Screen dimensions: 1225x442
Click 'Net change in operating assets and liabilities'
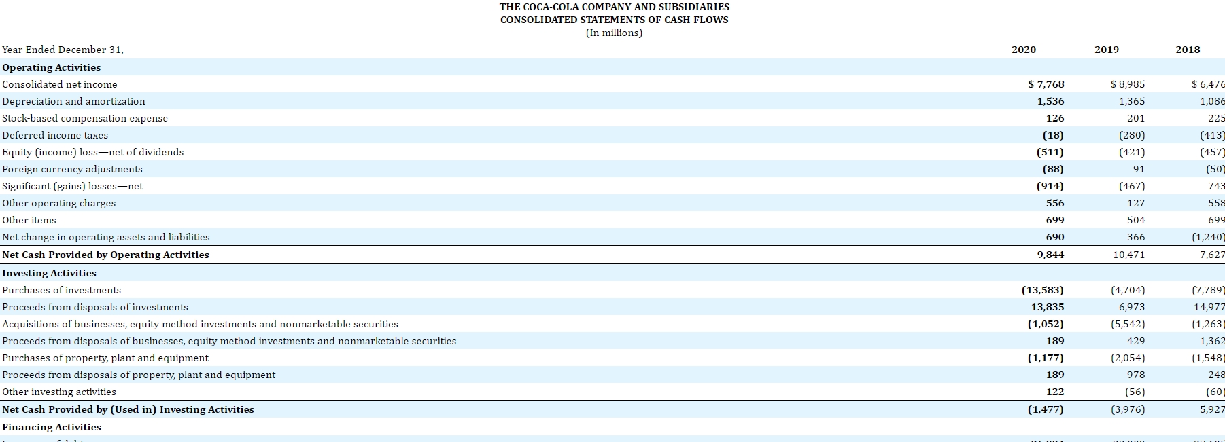point(106,237)
